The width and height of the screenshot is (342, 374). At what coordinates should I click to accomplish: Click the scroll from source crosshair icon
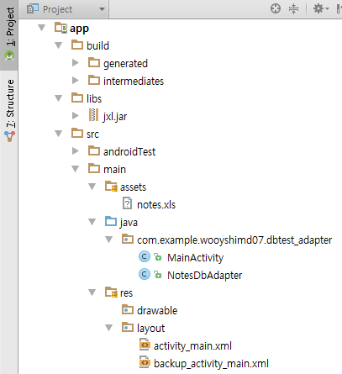tap(276, 8)
